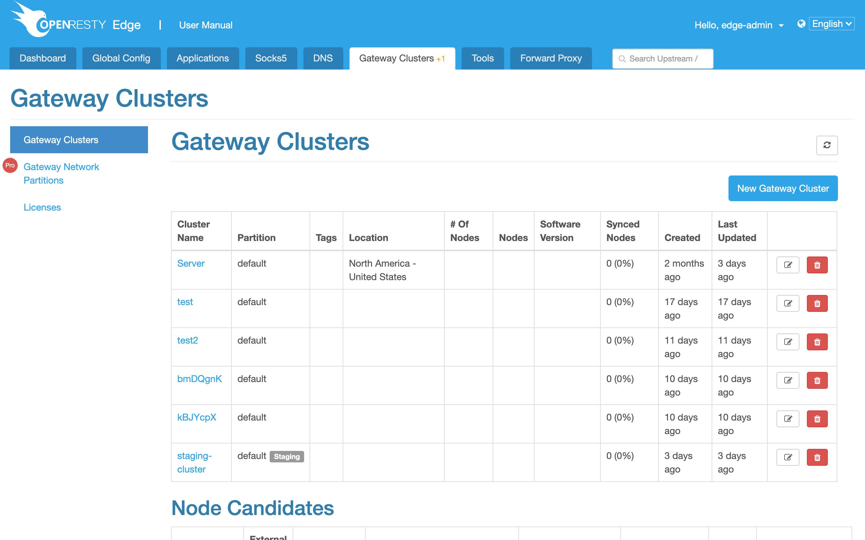Image resolution: width=865 pixels, height=540 pixels.
Task: Edit the Server cluster
Action: [788, 265]
